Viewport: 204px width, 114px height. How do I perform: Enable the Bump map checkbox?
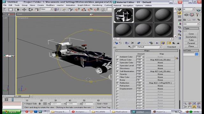coord(117,80)
